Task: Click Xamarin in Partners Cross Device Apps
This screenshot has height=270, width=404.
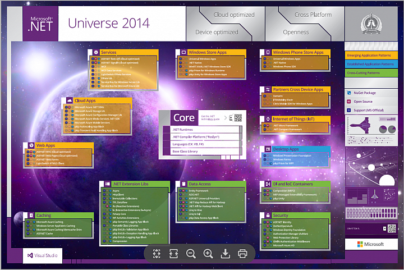Action: [278, 96]
